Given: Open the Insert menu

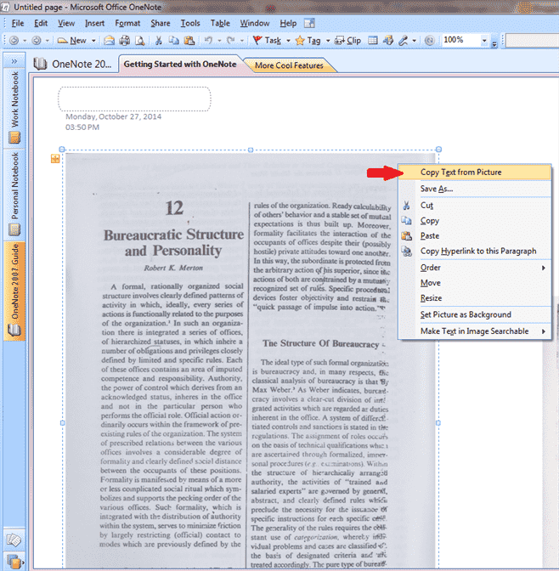Looking at the screenshot, I should pyautogui.click(x=94, y=23).
